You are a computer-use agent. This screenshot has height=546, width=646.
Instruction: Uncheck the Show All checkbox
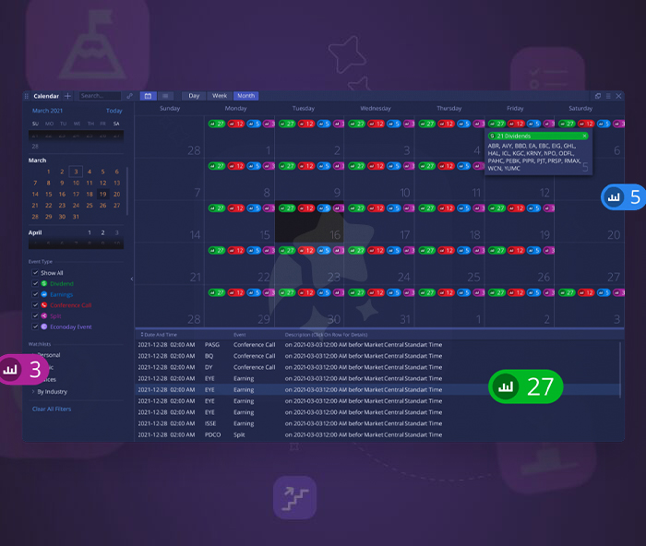click(36, 273)
